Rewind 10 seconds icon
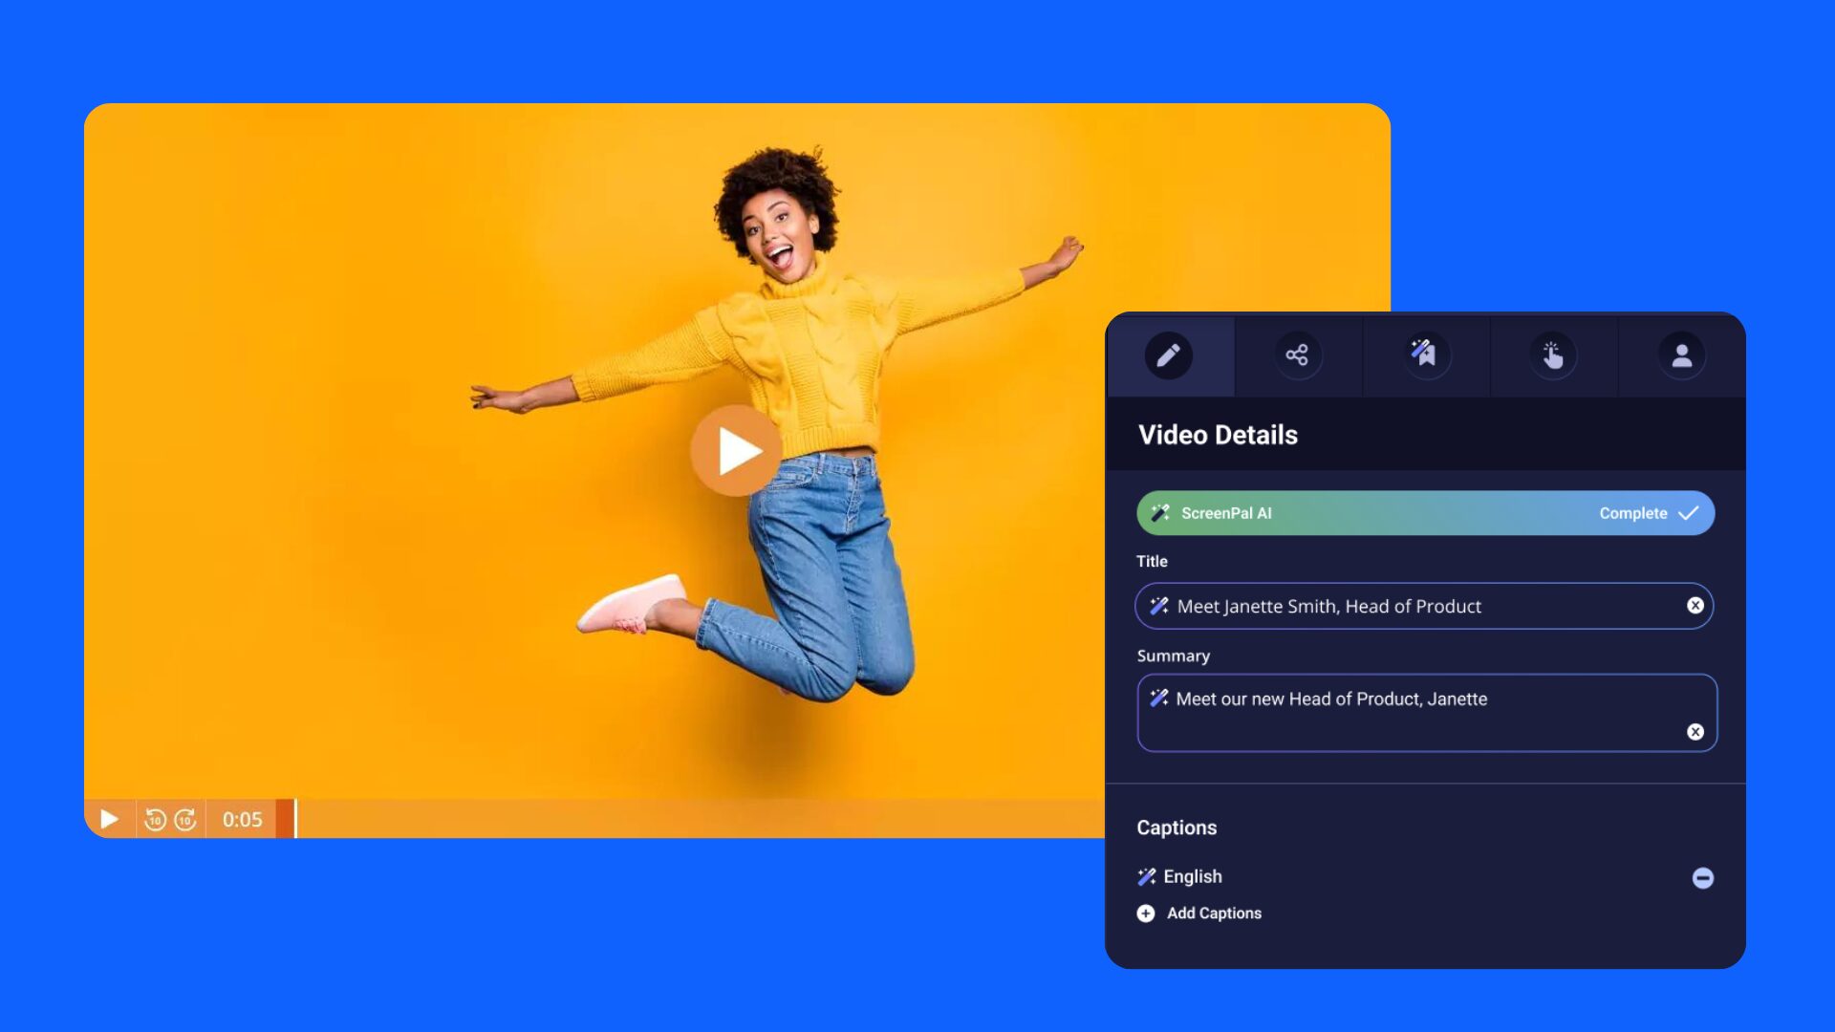Screen dimensions: 1835x1032 (x=155, y=820)
